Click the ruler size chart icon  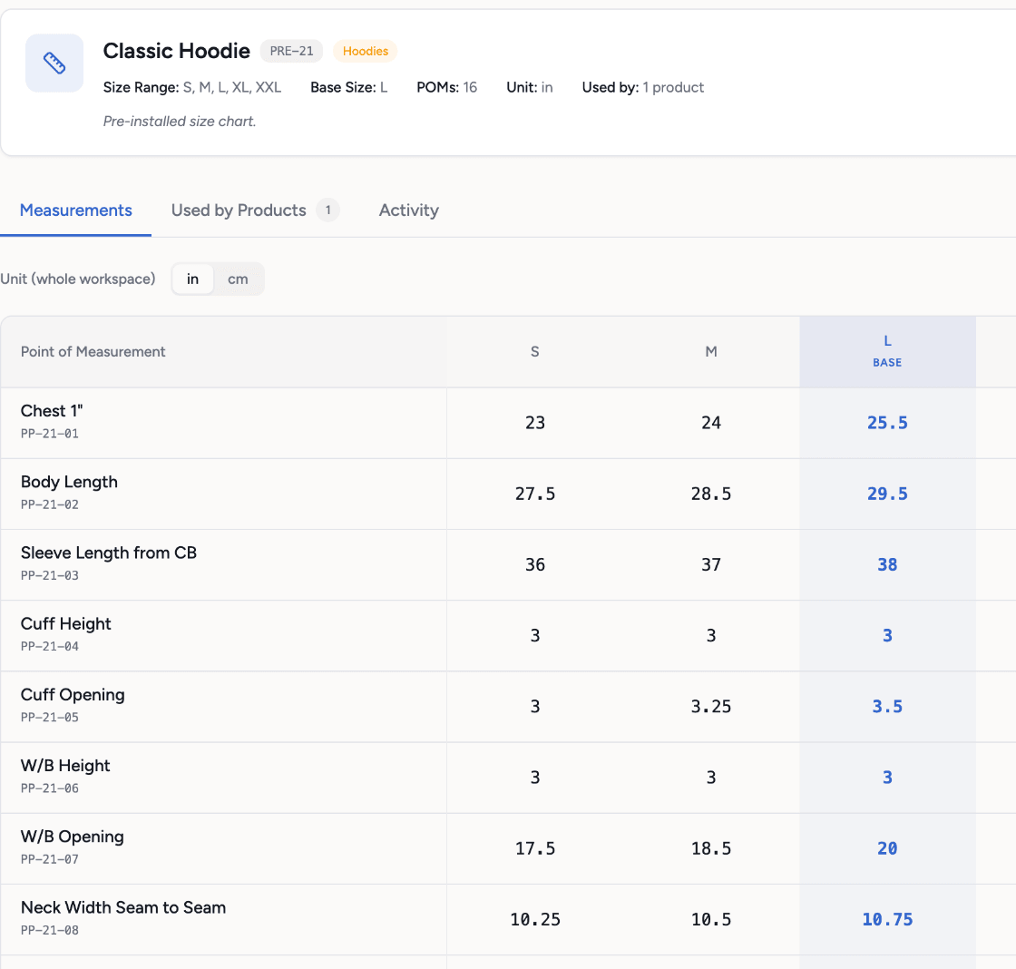[54, 63]
